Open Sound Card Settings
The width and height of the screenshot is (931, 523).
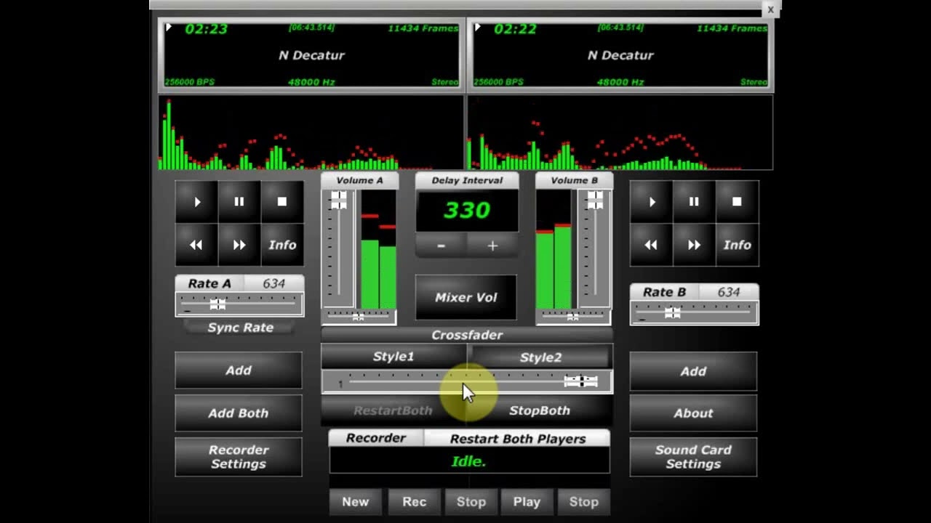click(693, 457)
